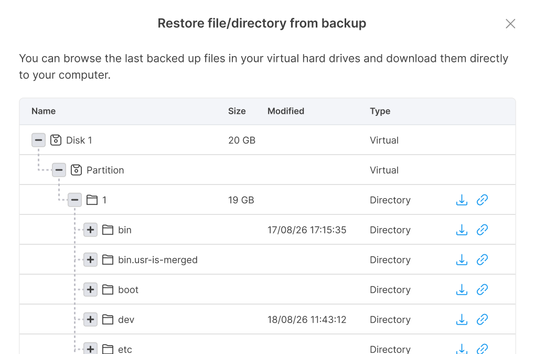Click the 19 GB size value

tap(241, 200)
